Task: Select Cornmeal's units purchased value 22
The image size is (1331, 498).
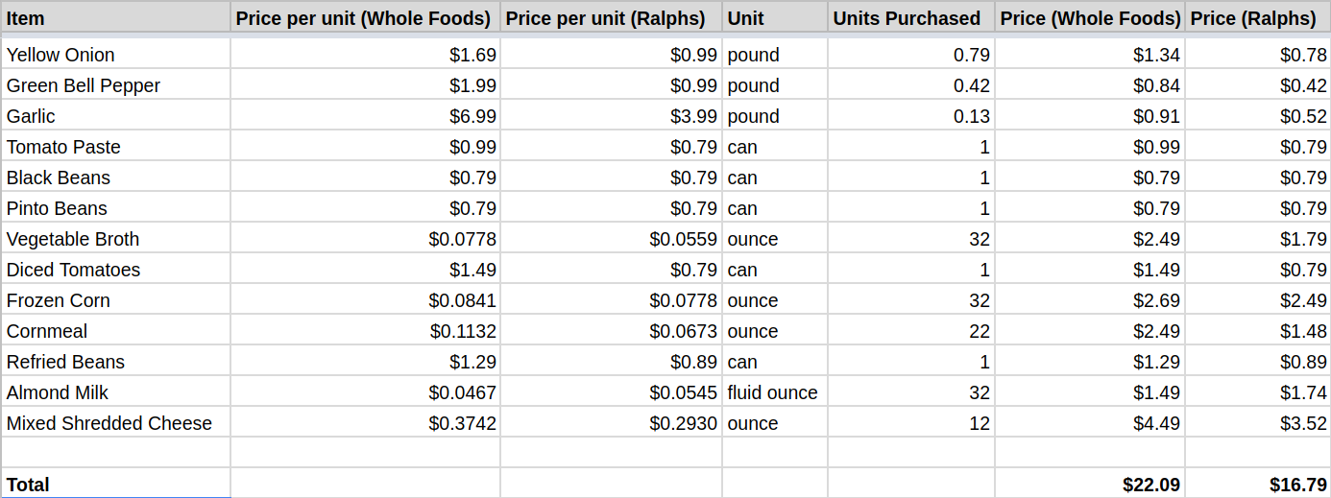Action: [x=910, y=331]
